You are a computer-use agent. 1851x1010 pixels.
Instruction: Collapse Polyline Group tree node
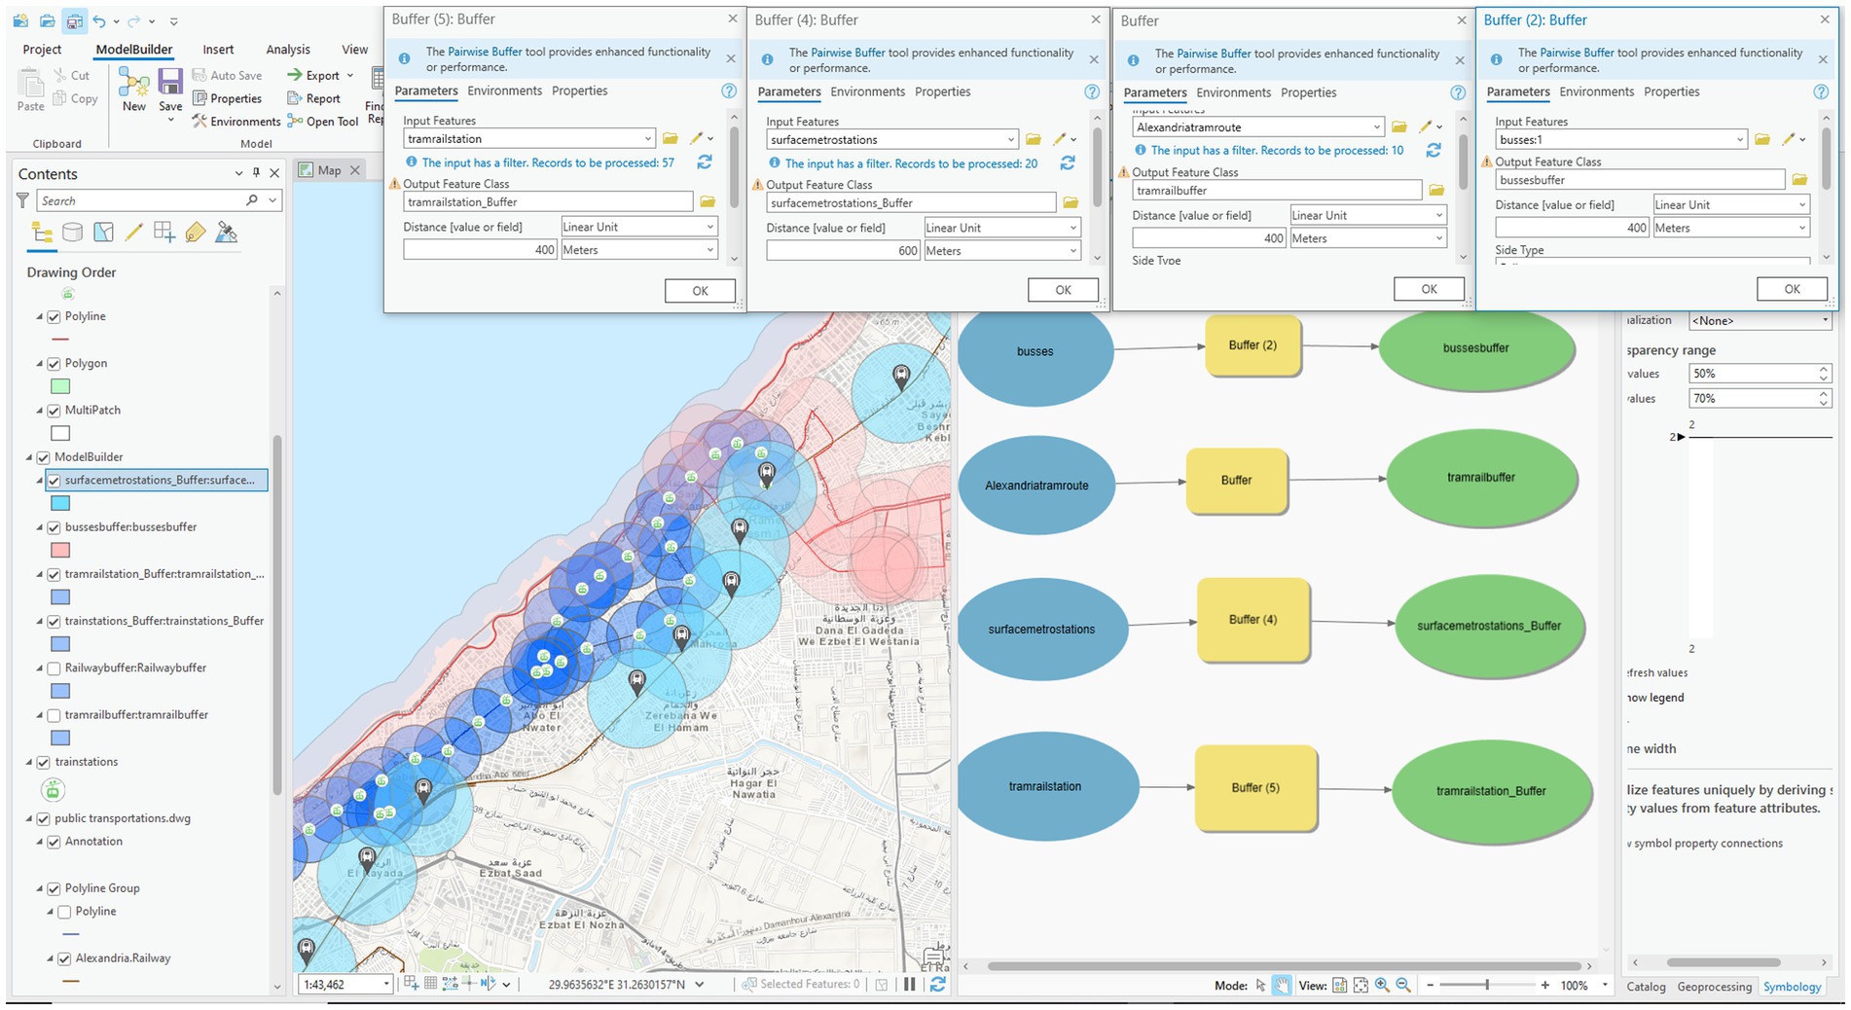point(40,888)
